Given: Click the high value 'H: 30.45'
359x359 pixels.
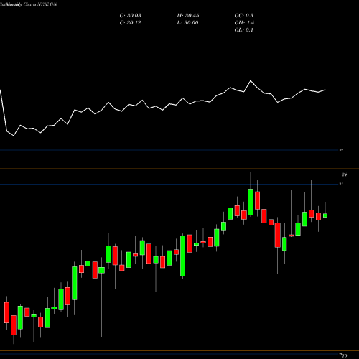Looking at the screenshot, I should pyautogui.click(x=188, y=16).
